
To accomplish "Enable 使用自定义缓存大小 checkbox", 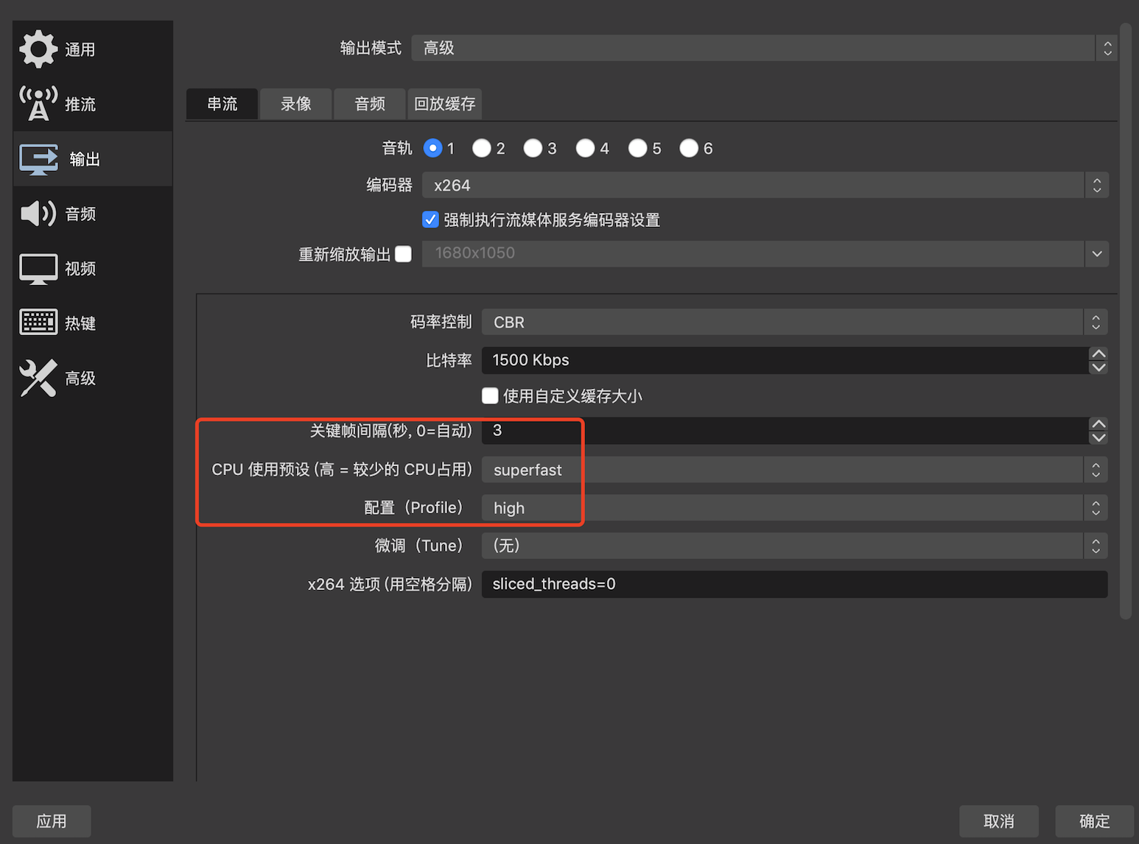I will [490, 395].
